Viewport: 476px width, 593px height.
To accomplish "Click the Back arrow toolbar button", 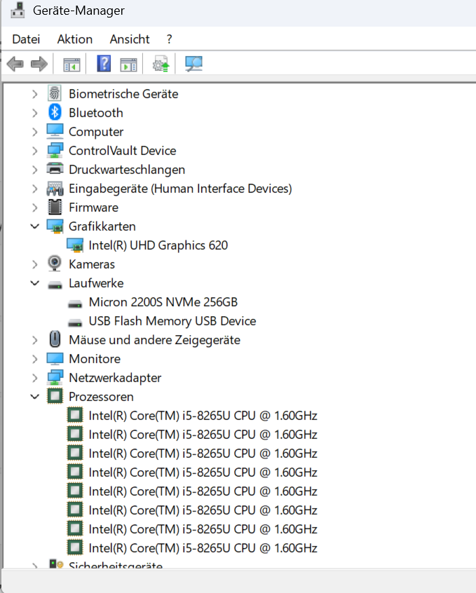I will click(15, 64).
